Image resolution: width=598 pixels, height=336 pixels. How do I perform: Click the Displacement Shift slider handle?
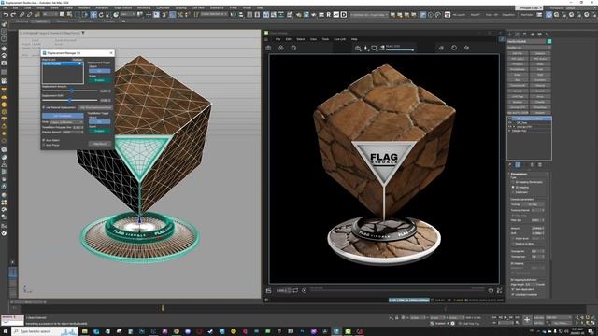[x=69, y=100]
